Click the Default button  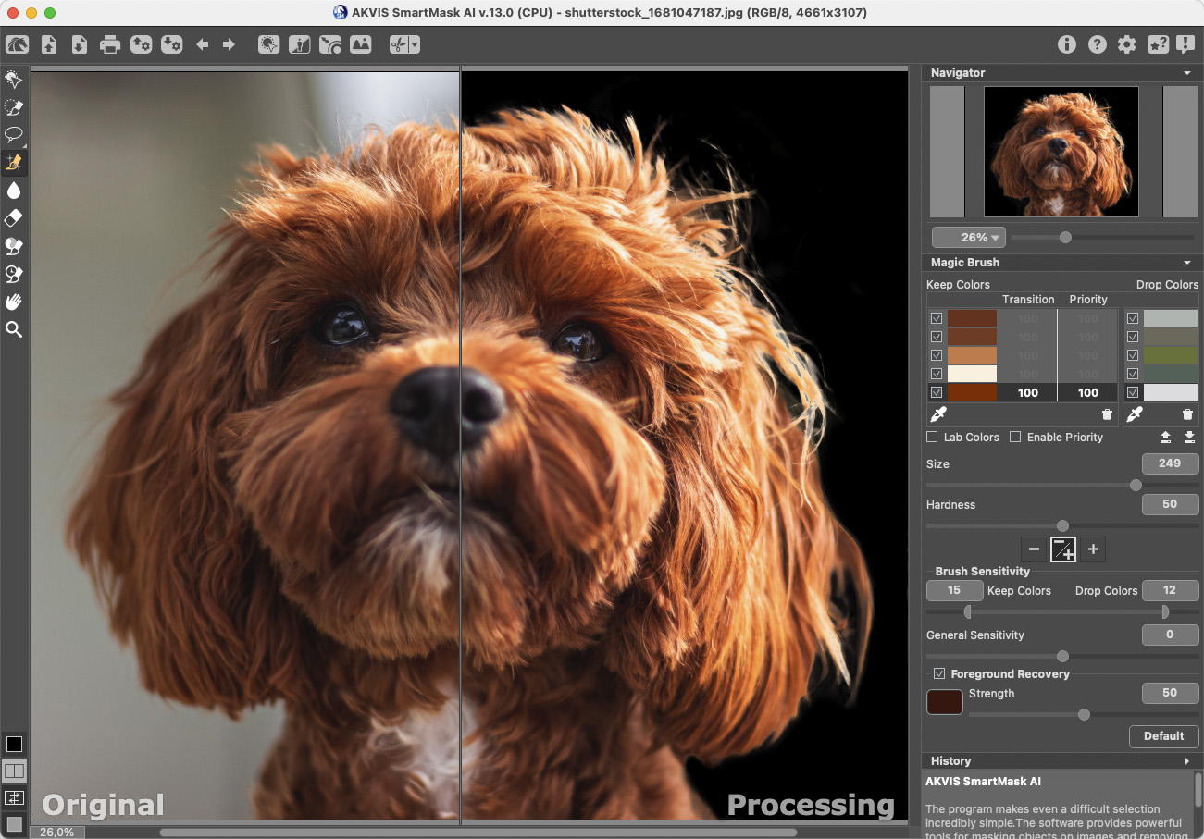pyautogui.click(x=1163, y=736)
